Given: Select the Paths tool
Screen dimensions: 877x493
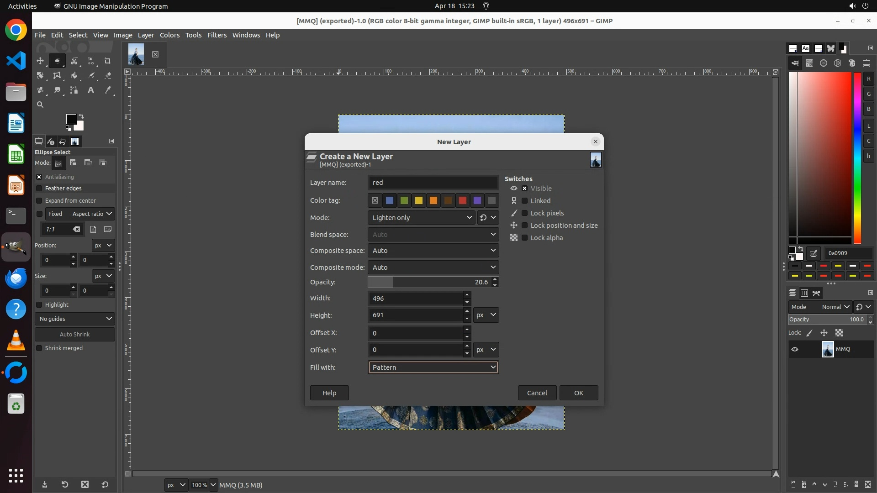Looking at the screenshot, I should 74,90.
